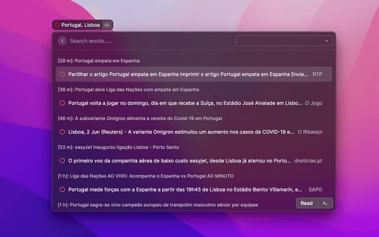Screen dimensions: 379x237
Task: Open the actions panel terminal icon button
Action: (325, 203)
